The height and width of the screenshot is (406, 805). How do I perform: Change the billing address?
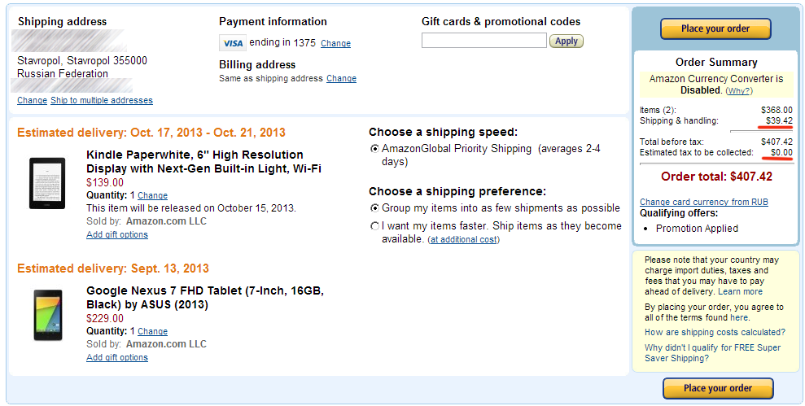341,79
